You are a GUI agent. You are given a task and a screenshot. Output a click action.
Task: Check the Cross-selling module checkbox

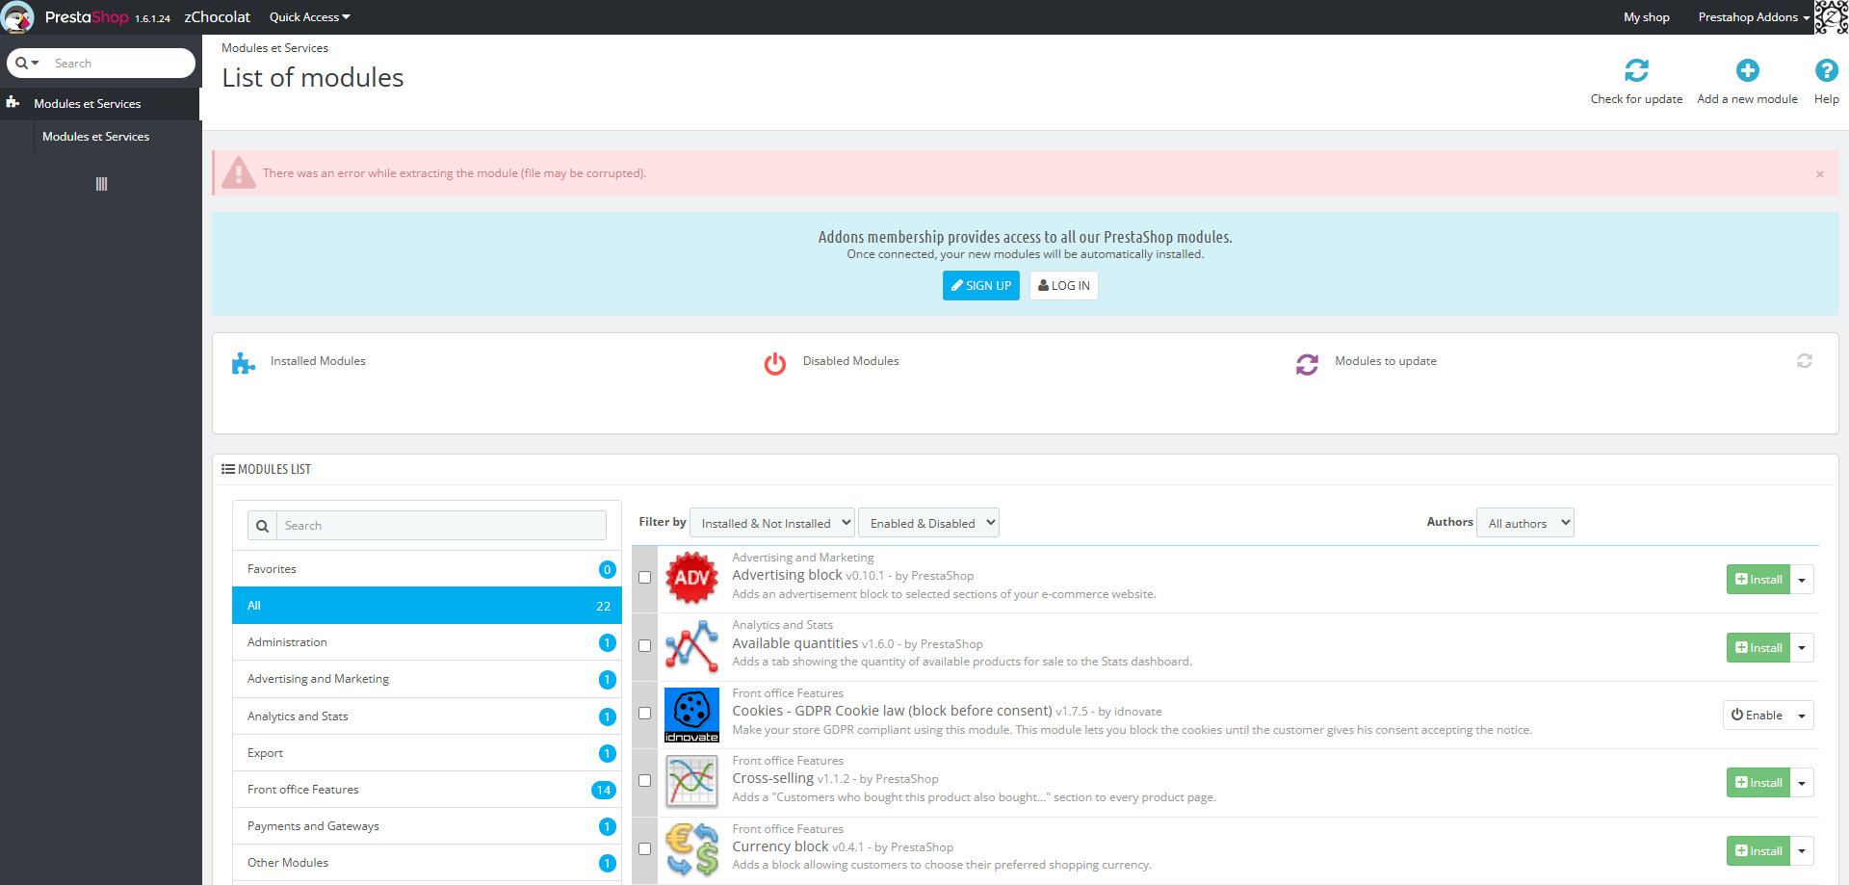645,781
